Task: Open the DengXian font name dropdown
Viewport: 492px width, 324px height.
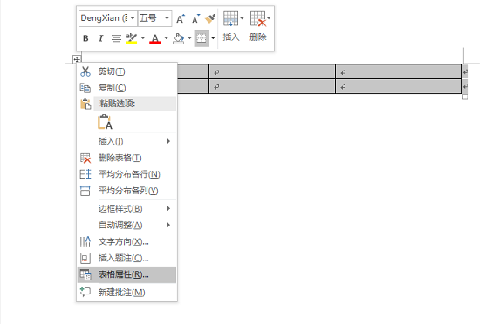Action: pyautogui.click(x=133, y=18)
